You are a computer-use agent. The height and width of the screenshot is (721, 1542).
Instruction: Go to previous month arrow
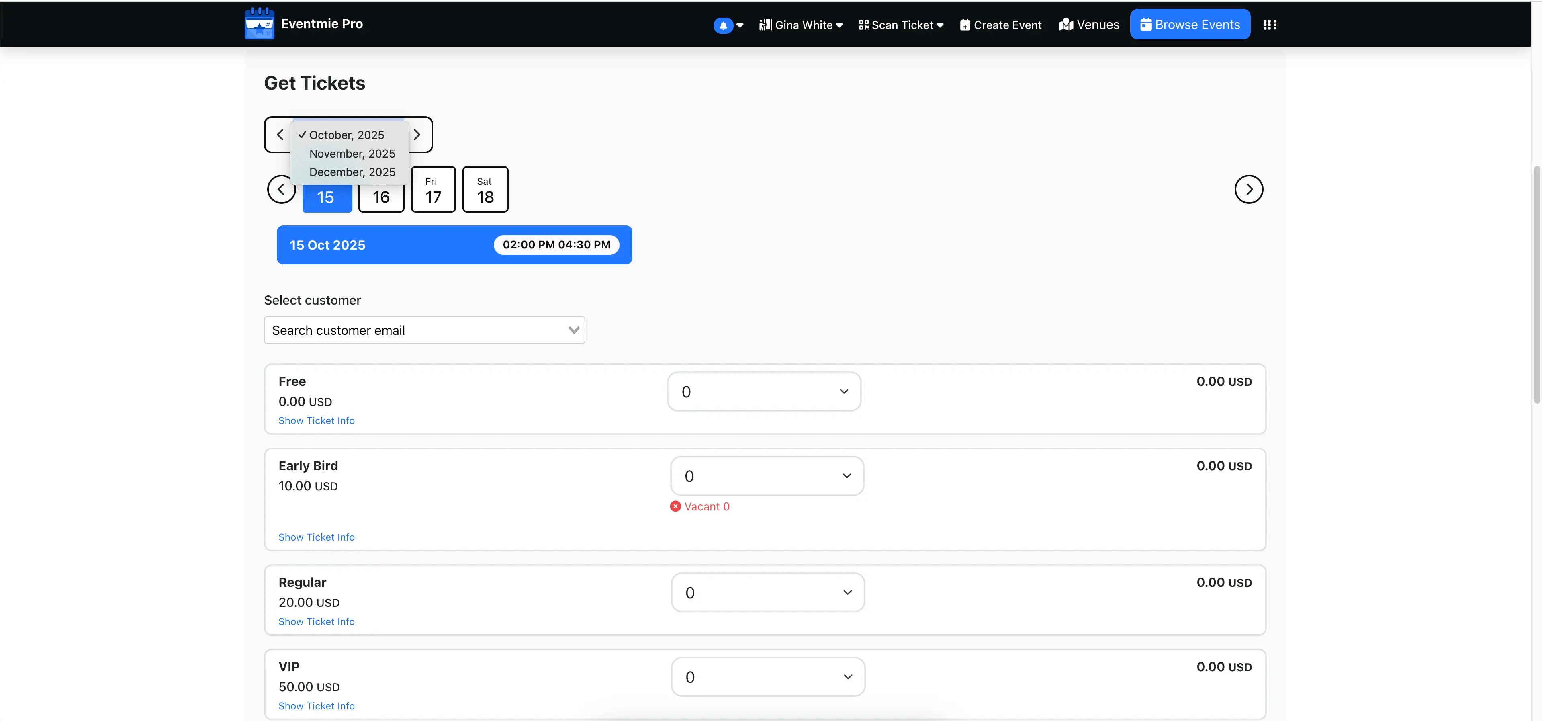click(280, 135)
